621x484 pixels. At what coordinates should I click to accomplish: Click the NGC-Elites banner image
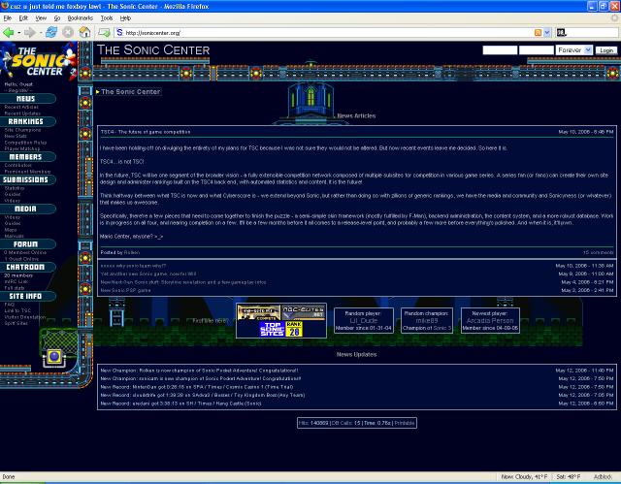point(304,312)
